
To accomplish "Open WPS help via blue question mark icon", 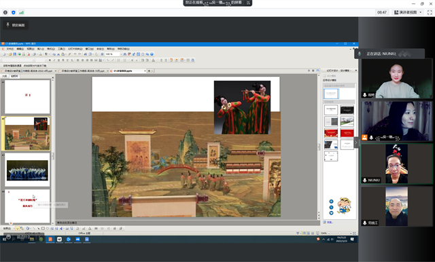I will pyautogui.click(x=152, y=54).
